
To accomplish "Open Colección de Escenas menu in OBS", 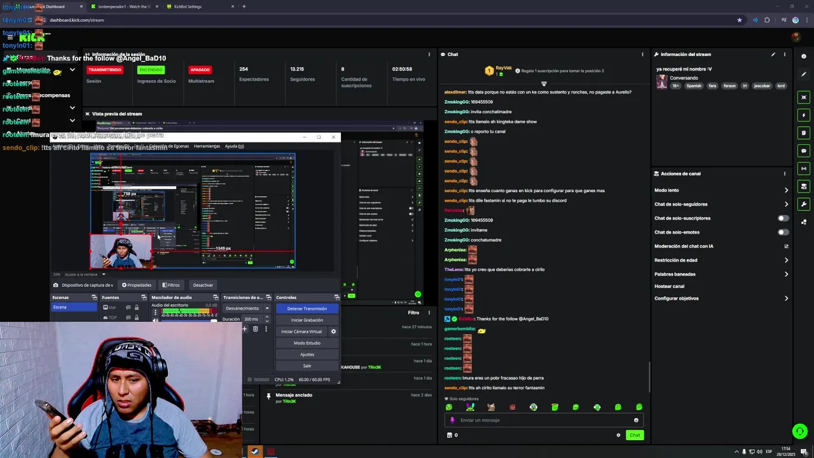I will click(168, 146).
